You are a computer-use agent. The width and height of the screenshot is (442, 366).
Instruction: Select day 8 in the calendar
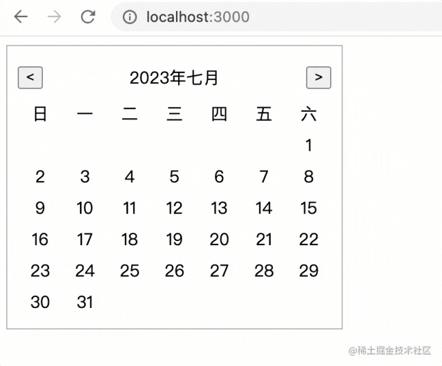coord(309,177)
